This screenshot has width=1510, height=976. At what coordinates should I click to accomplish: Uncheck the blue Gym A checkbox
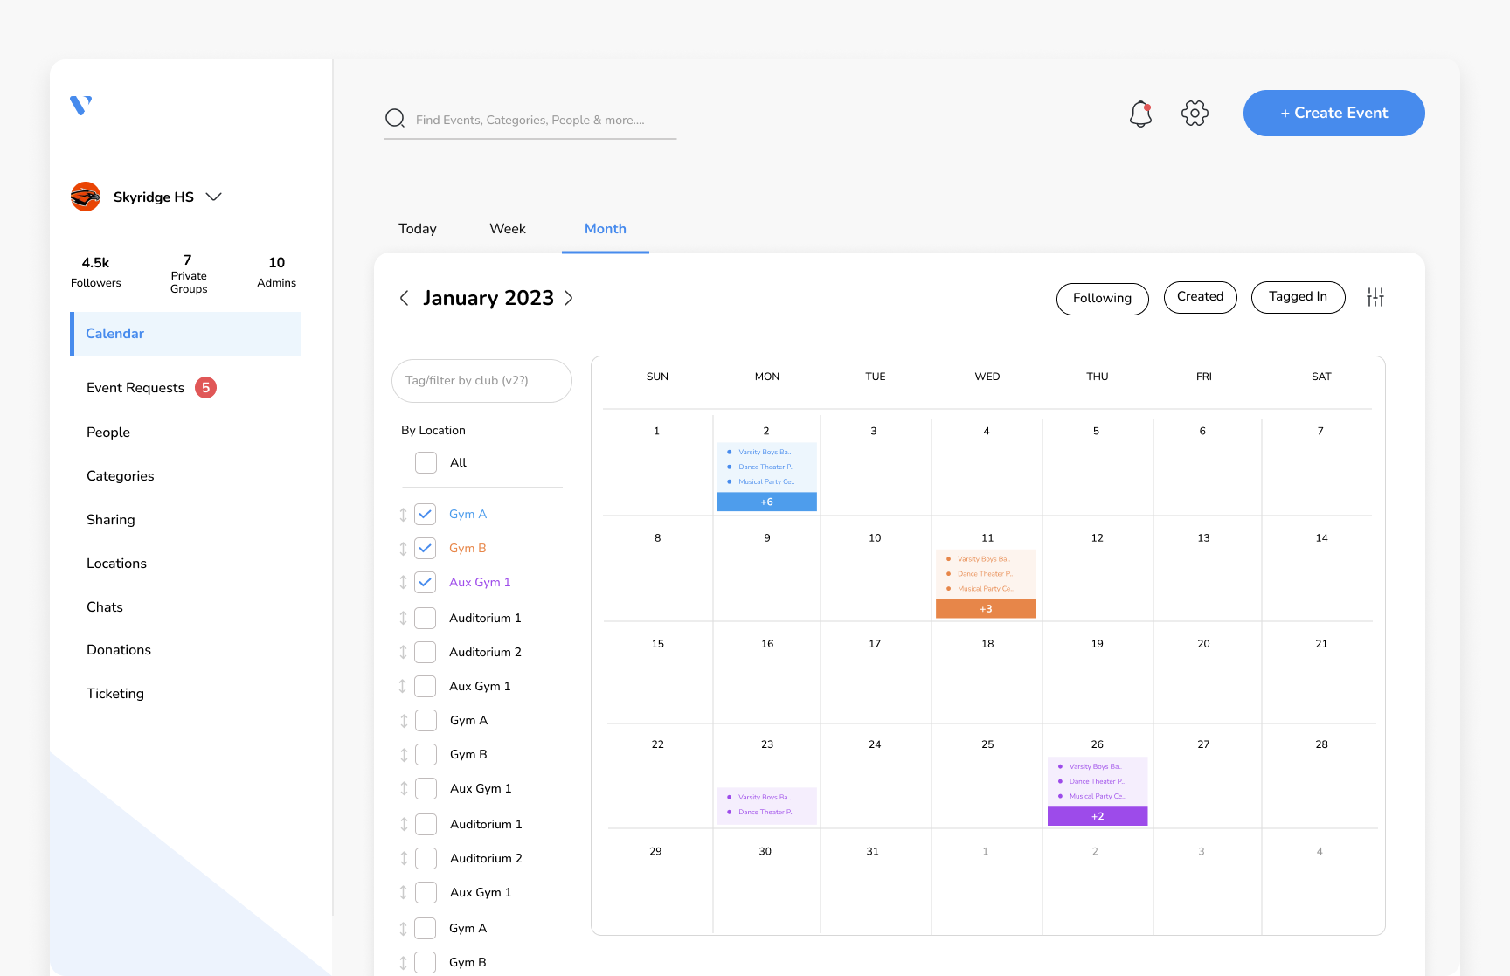(x=426, y=515)
